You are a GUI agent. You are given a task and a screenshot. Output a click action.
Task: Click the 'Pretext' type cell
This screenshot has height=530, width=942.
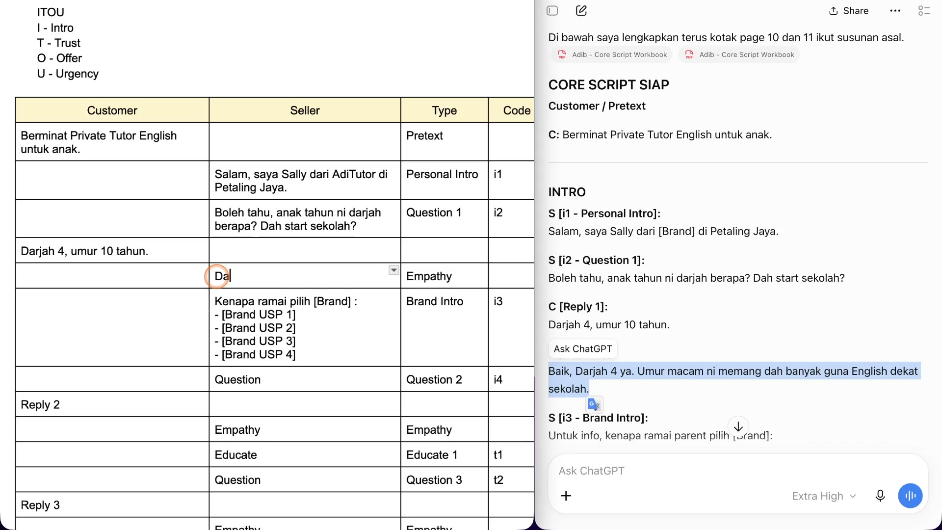[x=445, y=142]
